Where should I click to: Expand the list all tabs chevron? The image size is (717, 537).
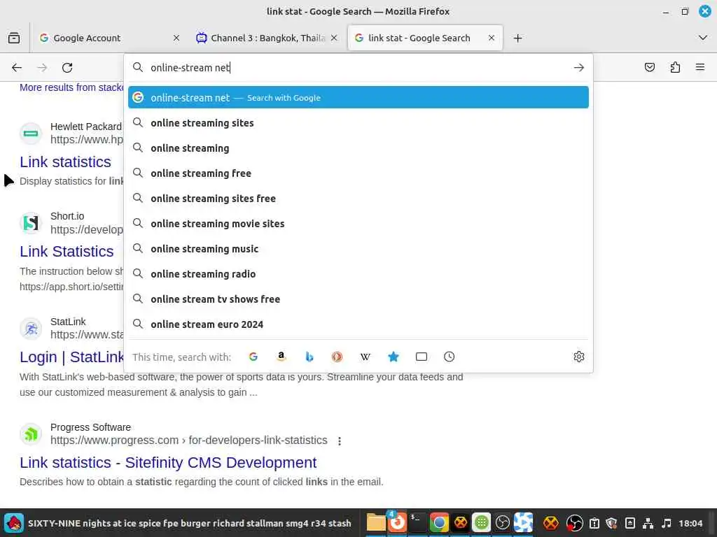pos(703,38)
